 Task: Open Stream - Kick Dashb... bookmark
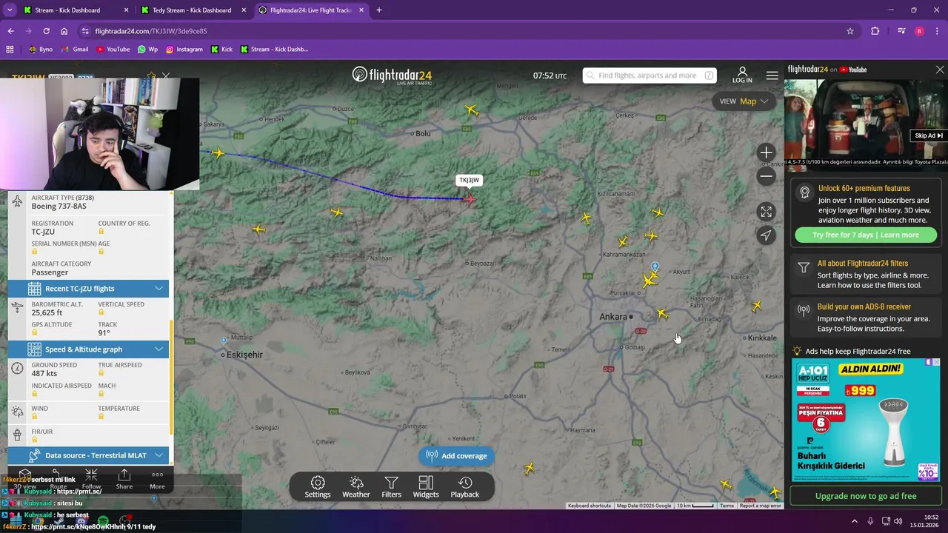(273, 50)
